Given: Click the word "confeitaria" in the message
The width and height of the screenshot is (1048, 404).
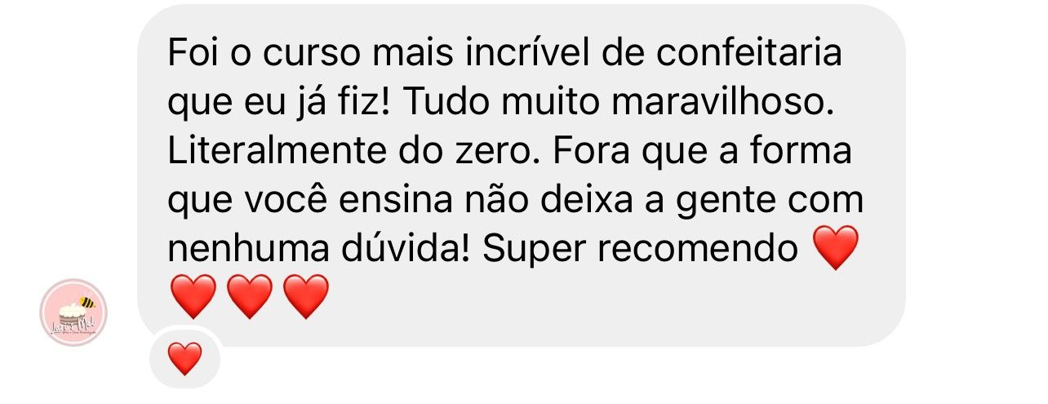Looking at the screenshot, I should 748,54.
